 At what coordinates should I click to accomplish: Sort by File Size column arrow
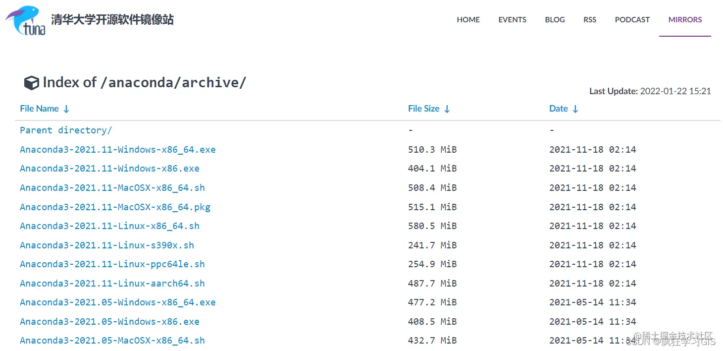tap(447, 109)
